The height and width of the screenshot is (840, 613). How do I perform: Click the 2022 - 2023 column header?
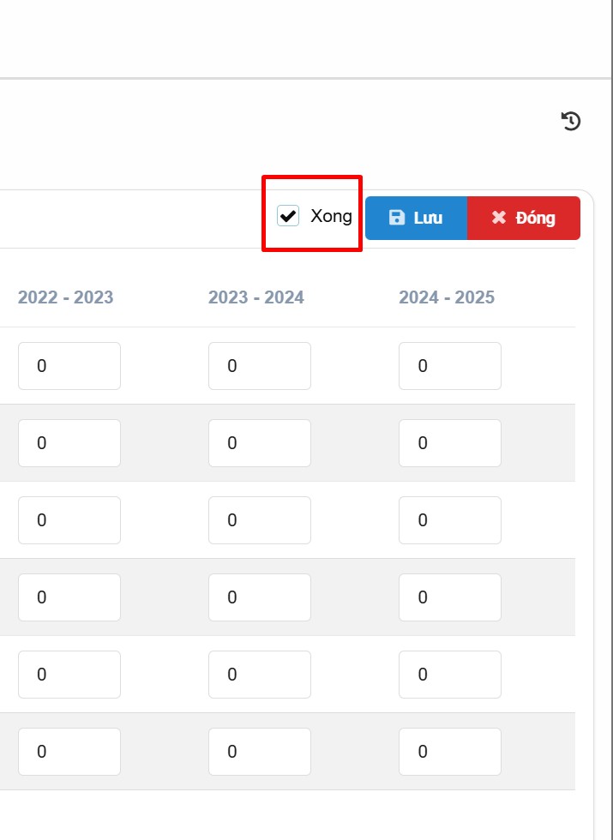[x=65, y=297]
